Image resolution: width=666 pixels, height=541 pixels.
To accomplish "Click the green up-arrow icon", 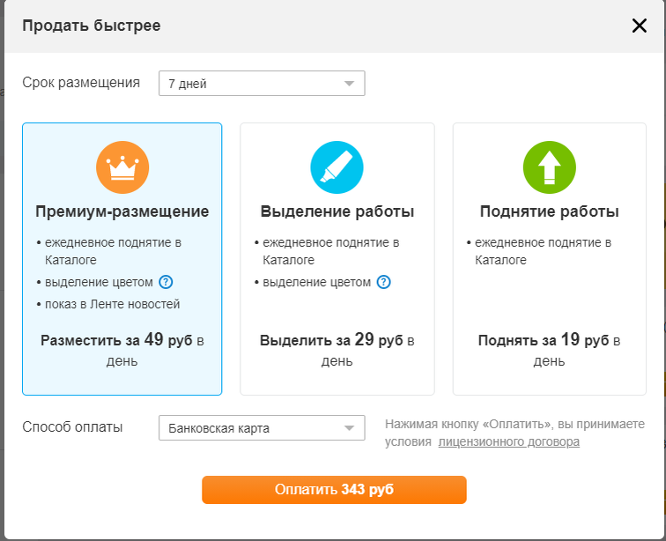I will 549,167.
